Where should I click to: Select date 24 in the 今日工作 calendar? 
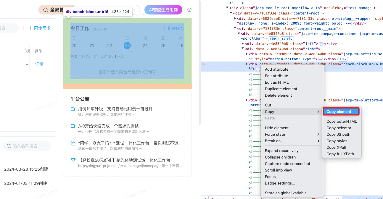pos(145,46)
